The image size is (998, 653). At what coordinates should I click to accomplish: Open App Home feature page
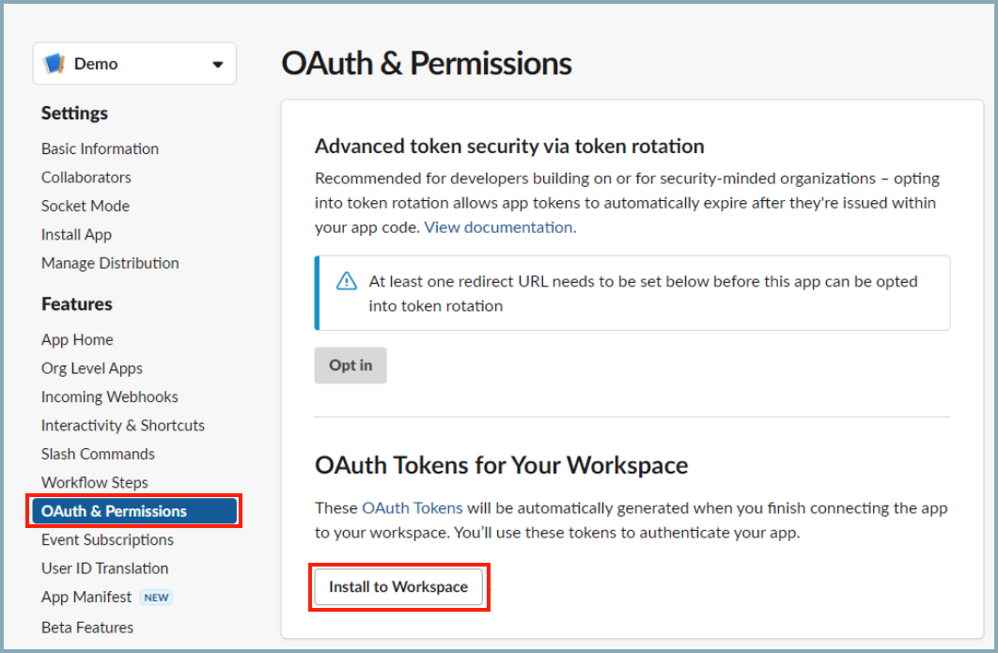point(77,339)
